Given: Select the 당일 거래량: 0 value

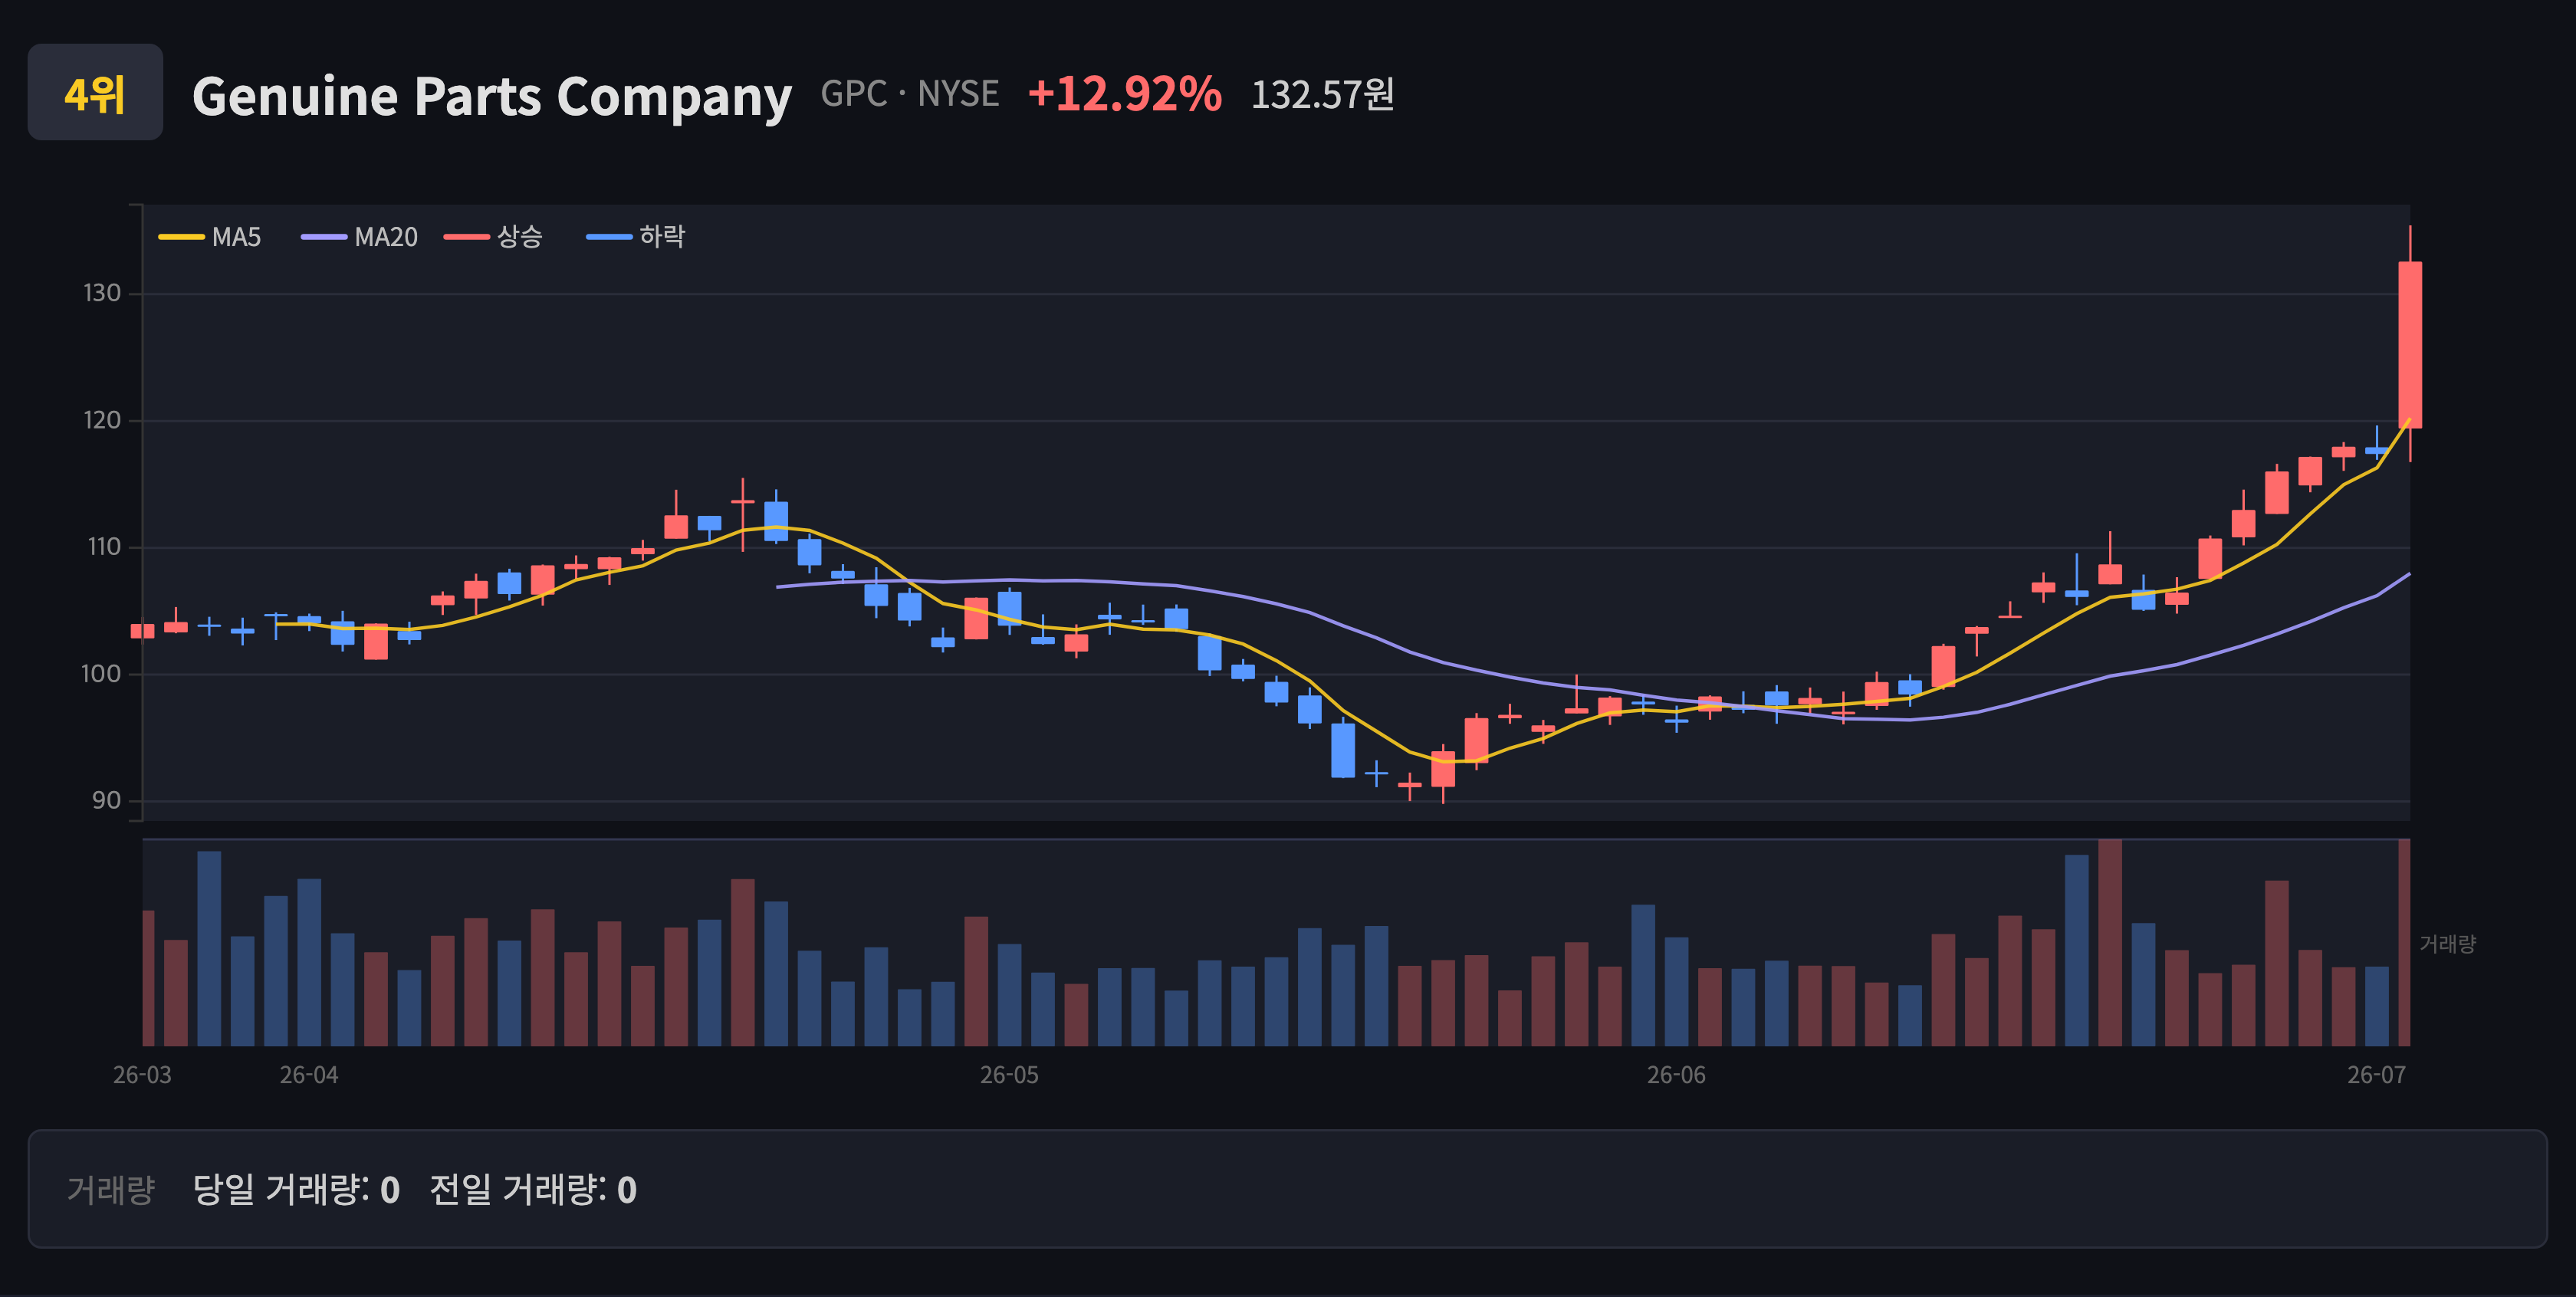Looking at the screenshot, I should click(296, 1189).
